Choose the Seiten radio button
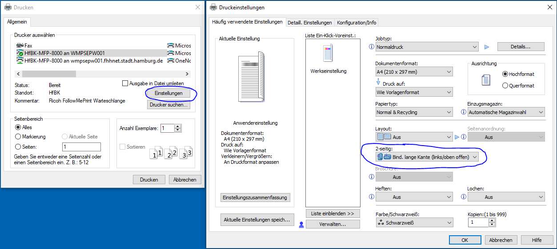 tap(18, 147)
